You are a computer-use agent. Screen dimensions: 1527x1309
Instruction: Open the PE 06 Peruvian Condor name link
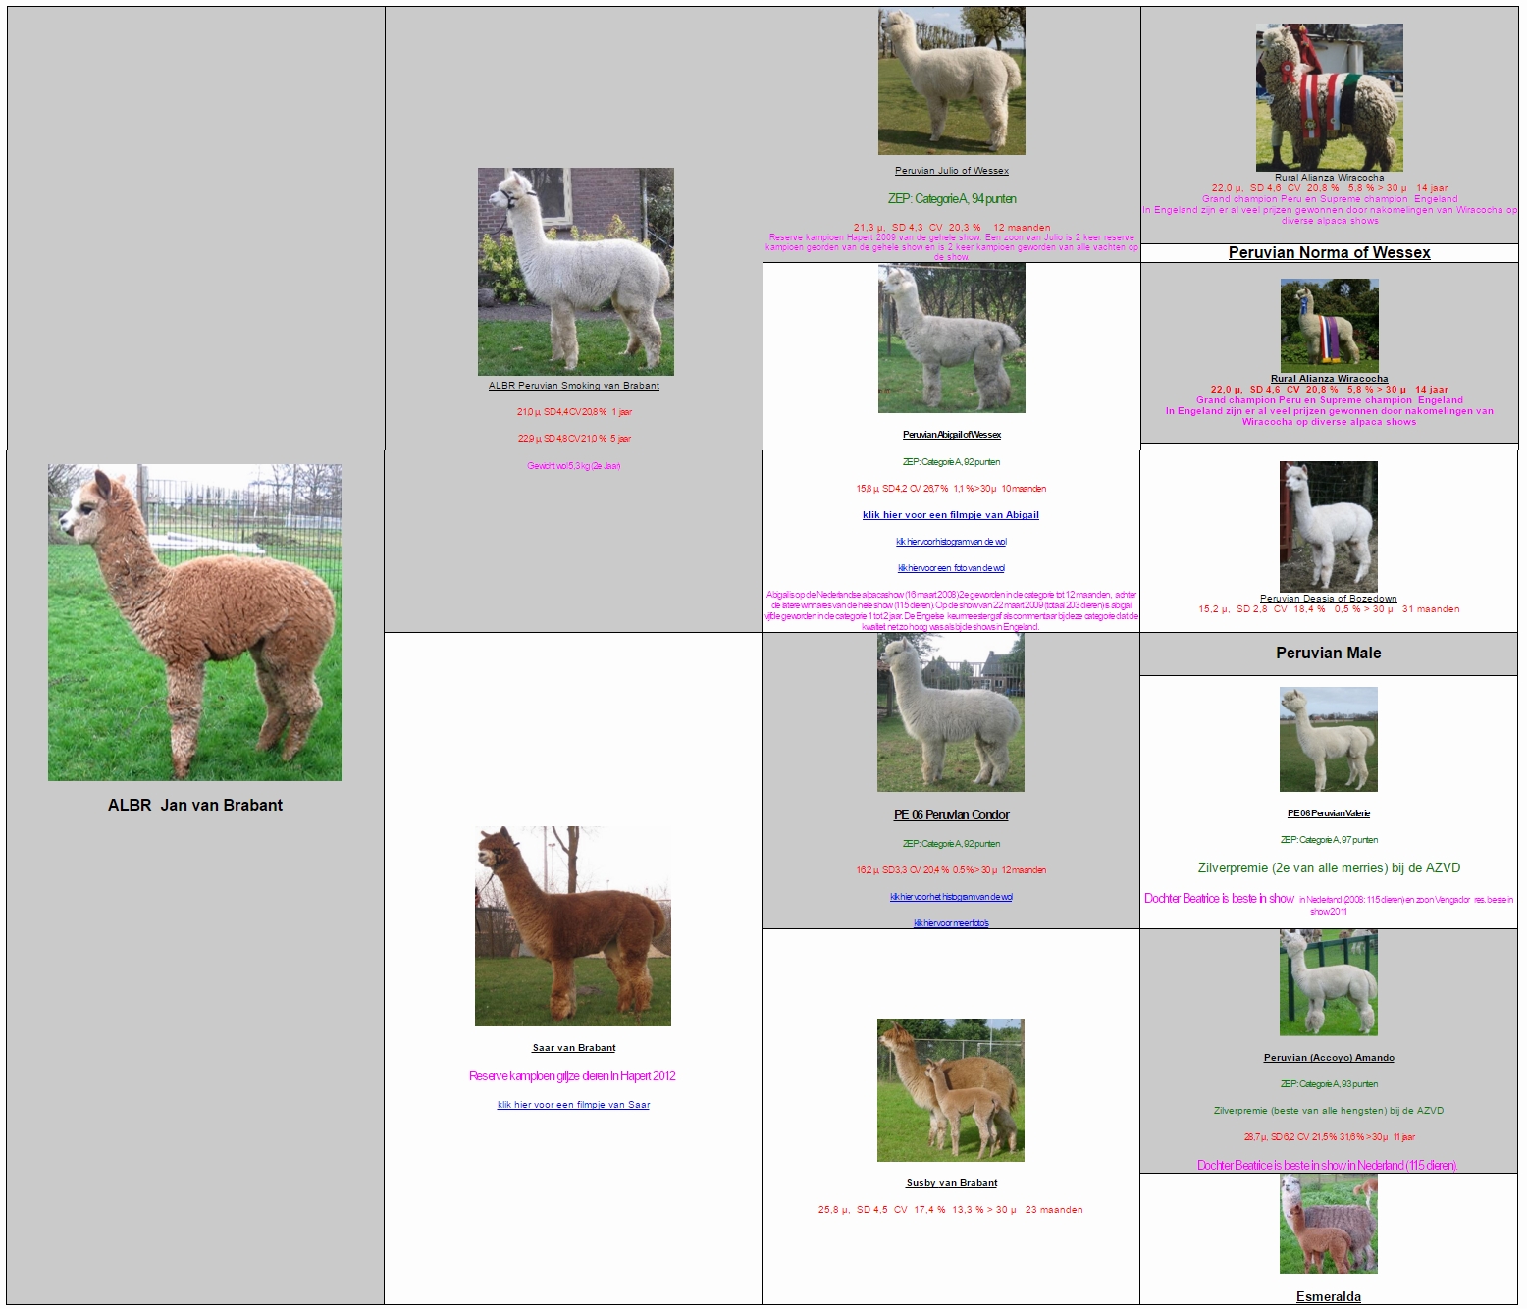pos(951,815)
